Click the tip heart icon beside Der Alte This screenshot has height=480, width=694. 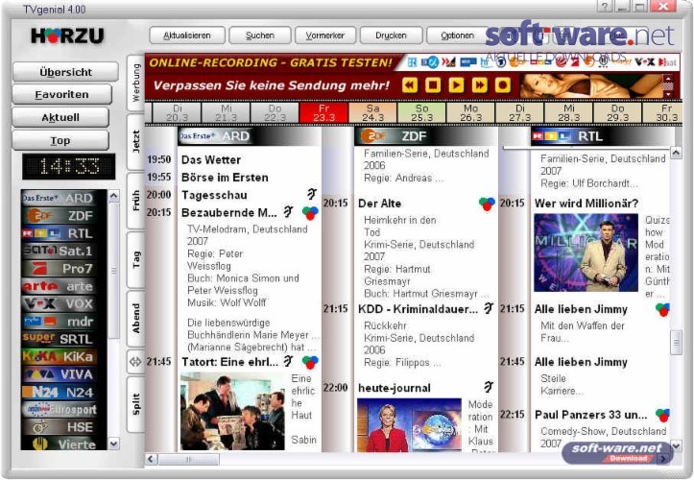pyautogui.click(x=487, y=204)
